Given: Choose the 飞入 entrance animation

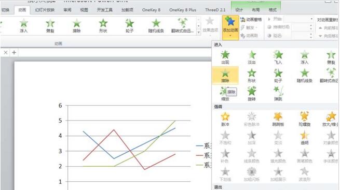Looking at the screenshot, I should (x=278, y=57).
